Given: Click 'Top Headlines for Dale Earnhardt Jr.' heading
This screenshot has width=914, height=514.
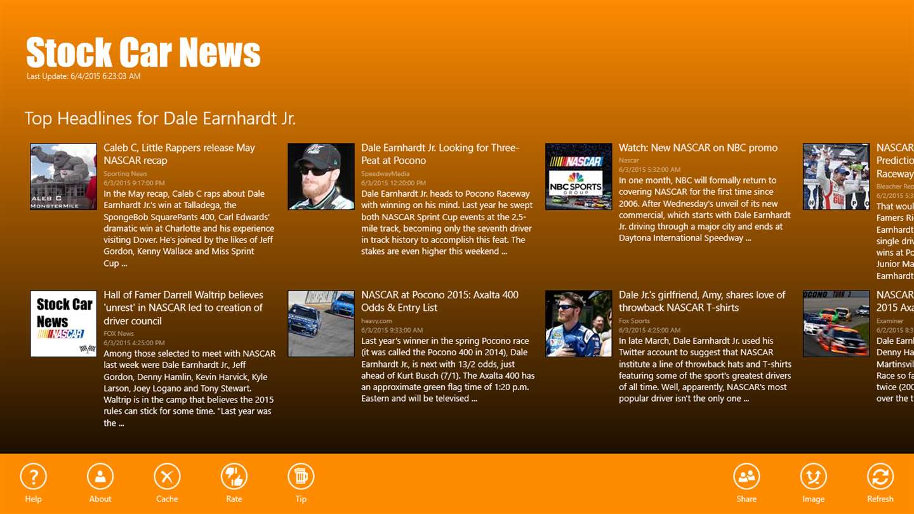Looking at the screenshot, I should 160,119.
